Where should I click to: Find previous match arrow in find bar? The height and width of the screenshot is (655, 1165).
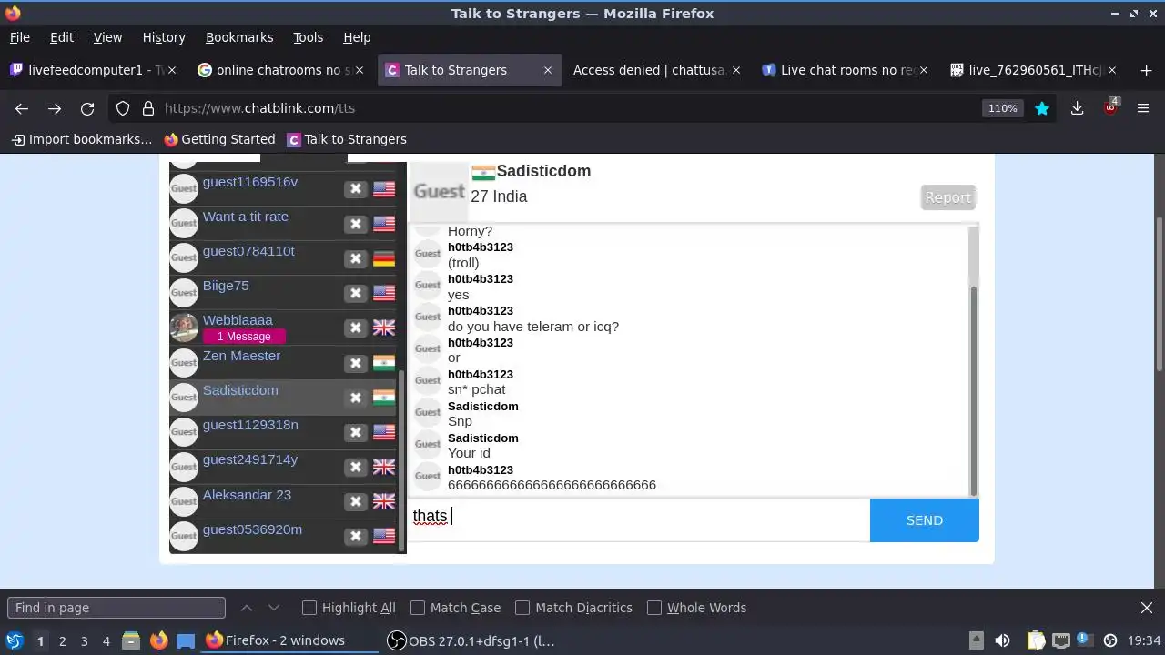pyautogui.click(x=247, y=608)
